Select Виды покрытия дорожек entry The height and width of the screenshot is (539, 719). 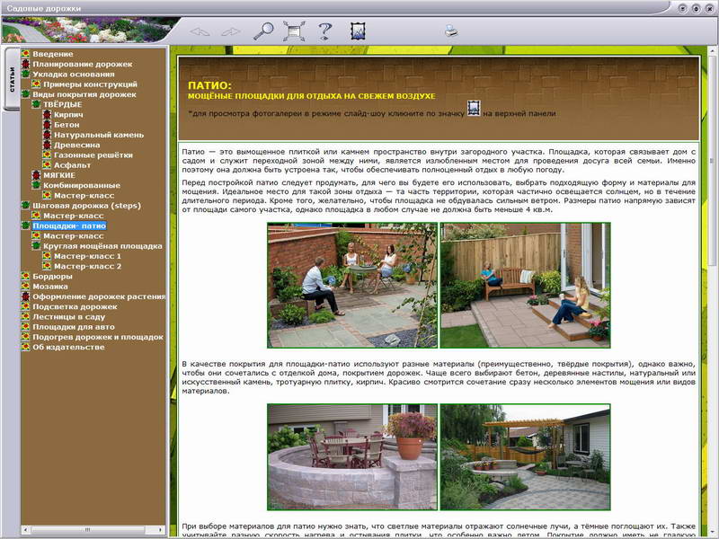click(84, 94)
